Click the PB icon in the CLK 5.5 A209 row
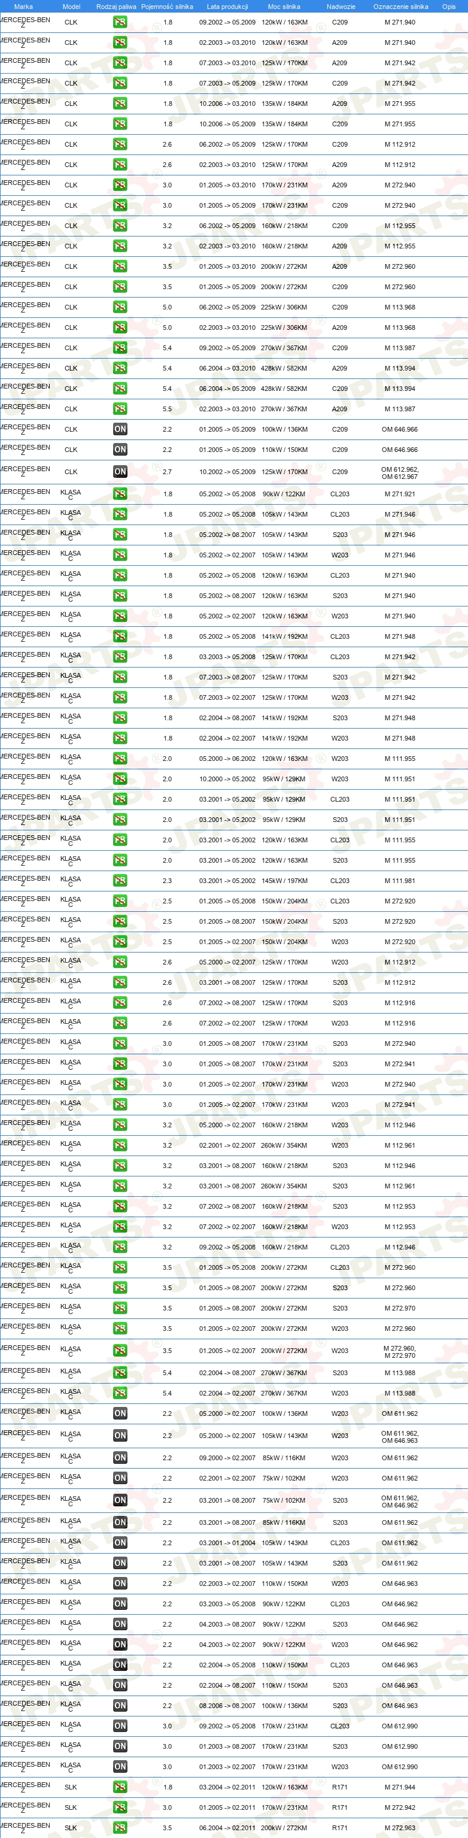Screen dimensions: 468x1838 point(120,409)
